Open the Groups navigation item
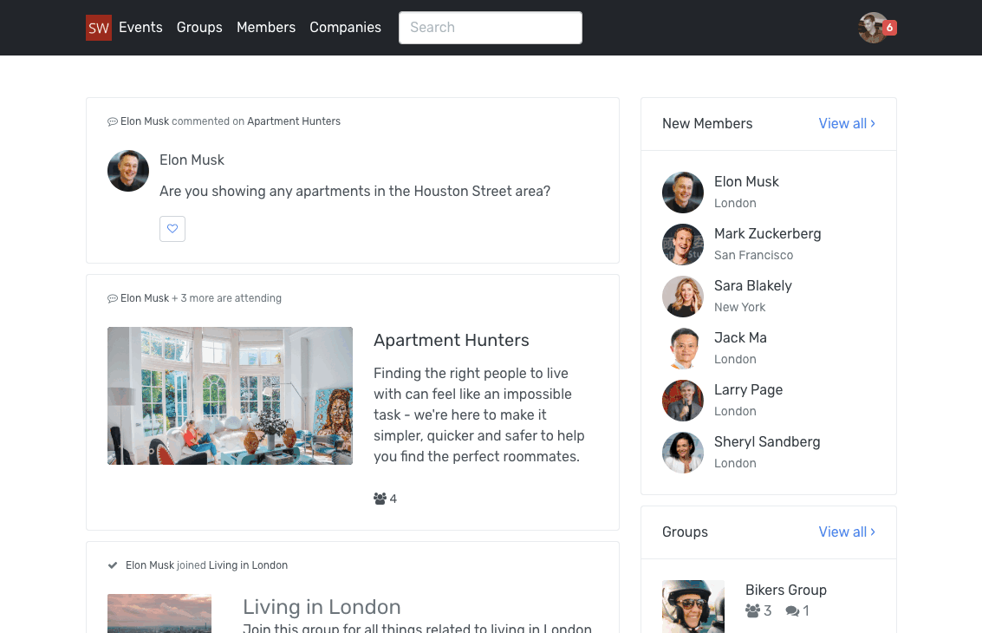This screenshot has width=982, height=633. tap(199, 28)
